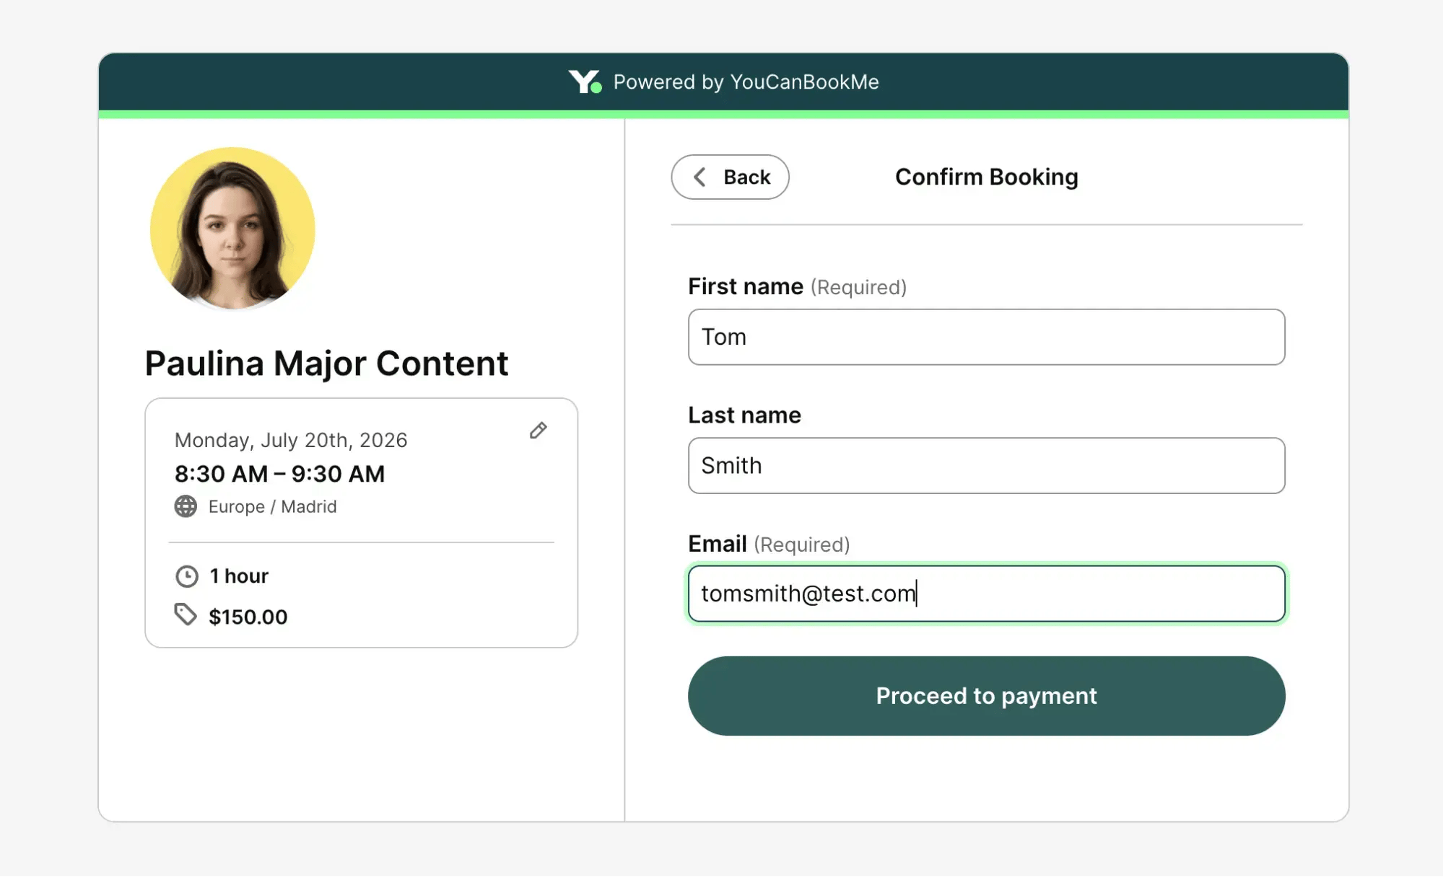
Task: Click the Last name label
Action: [x=744, y=415]
